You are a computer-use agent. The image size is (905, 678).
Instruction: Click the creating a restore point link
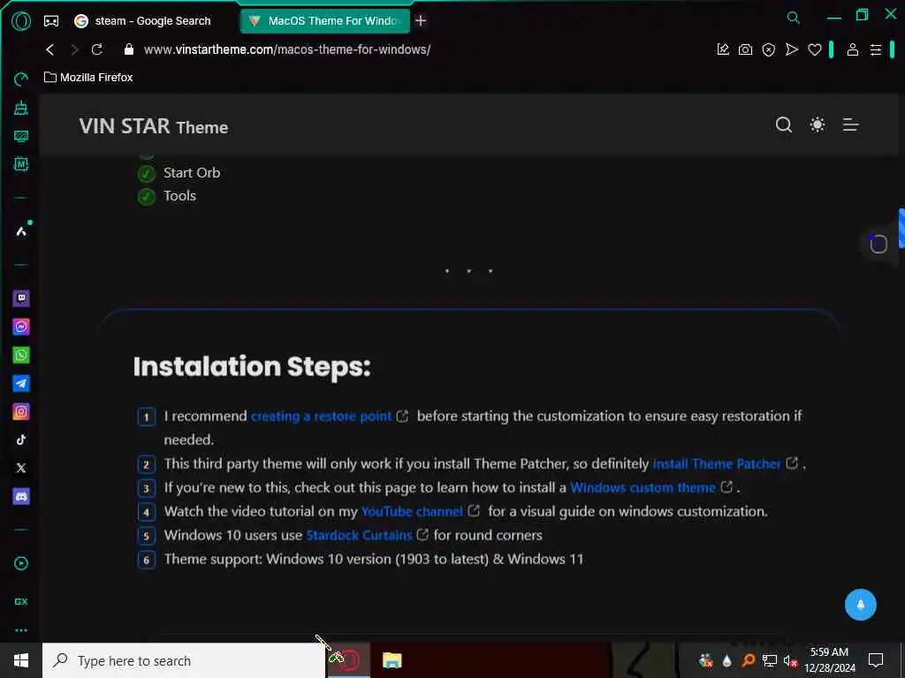click(x=322, y=417)
